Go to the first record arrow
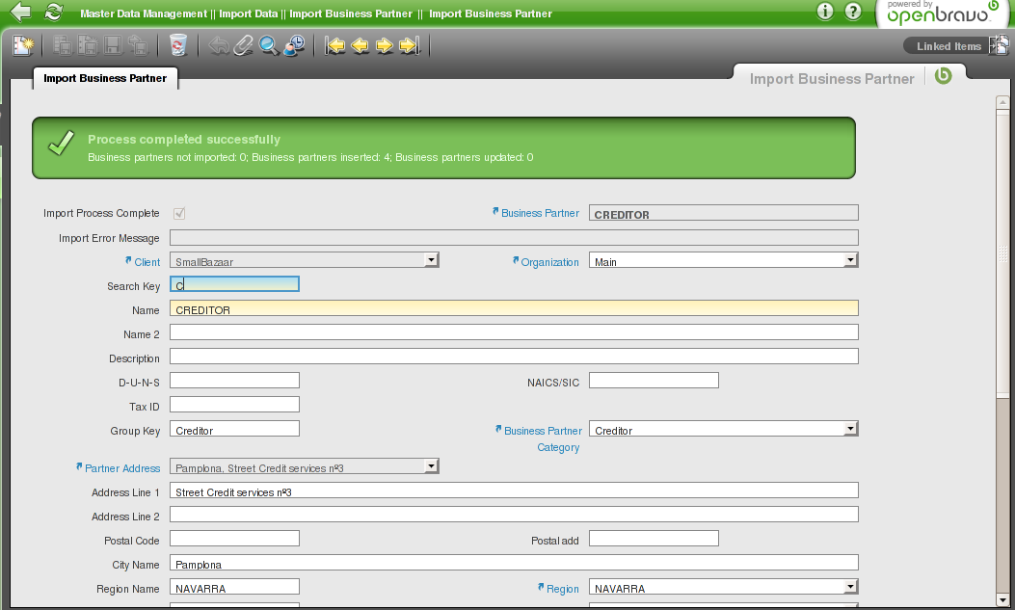The width and height of the screenshot is (1015, 610). [x=334, y=45]
